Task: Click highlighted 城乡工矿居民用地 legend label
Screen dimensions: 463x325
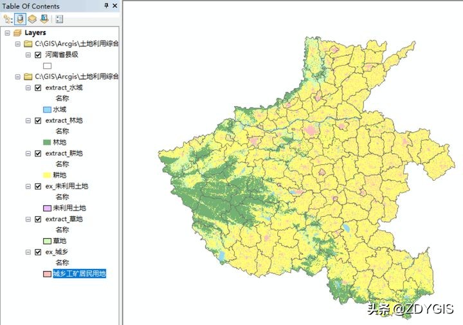Action: 80,274
